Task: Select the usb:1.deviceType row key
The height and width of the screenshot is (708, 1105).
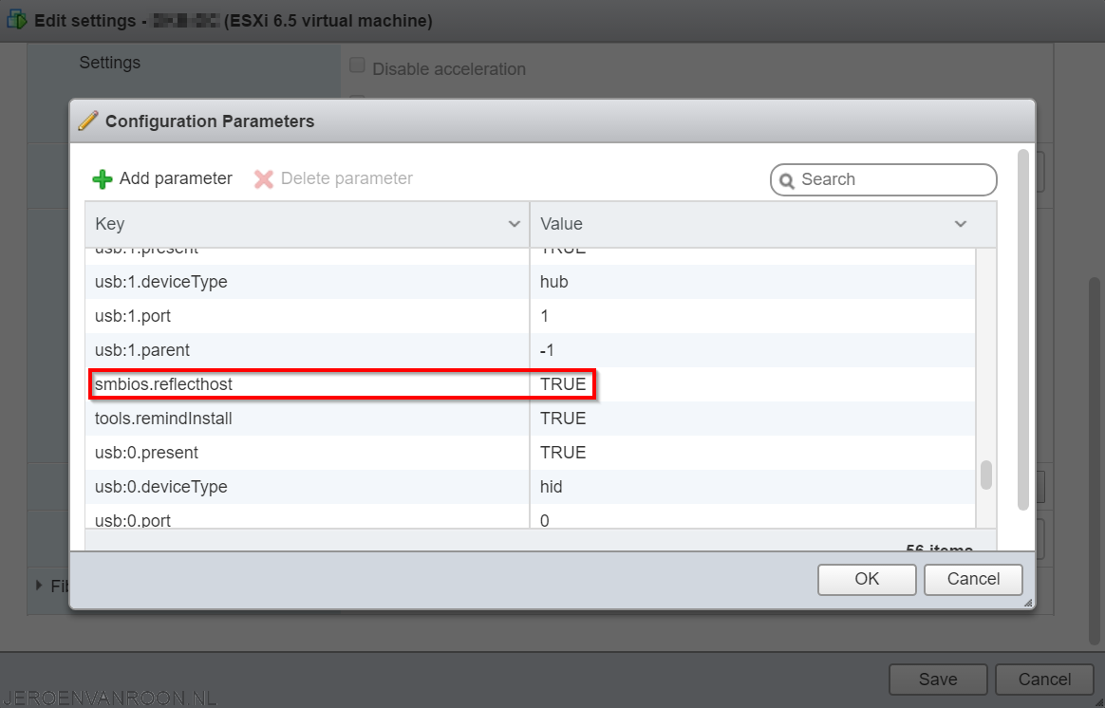Action: point(161,282)
